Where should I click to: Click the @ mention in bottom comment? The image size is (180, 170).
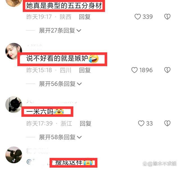tap(29, 162)
